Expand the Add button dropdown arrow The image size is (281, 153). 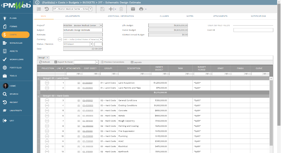coord(115,9)
